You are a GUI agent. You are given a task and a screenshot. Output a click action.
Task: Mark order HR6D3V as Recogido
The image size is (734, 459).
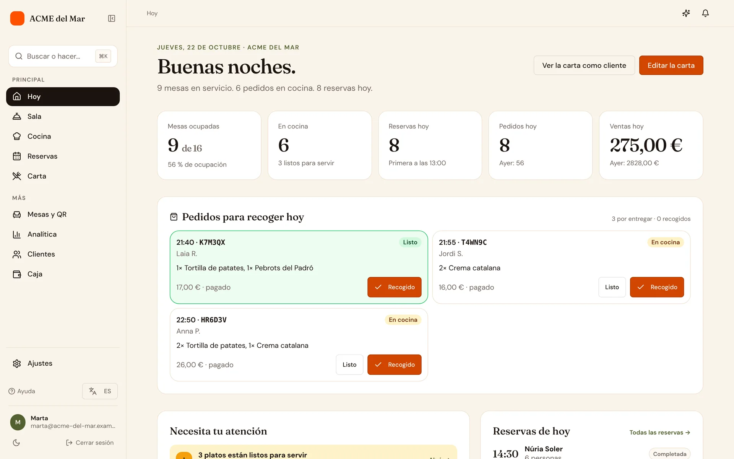click(x=394, y=365)
